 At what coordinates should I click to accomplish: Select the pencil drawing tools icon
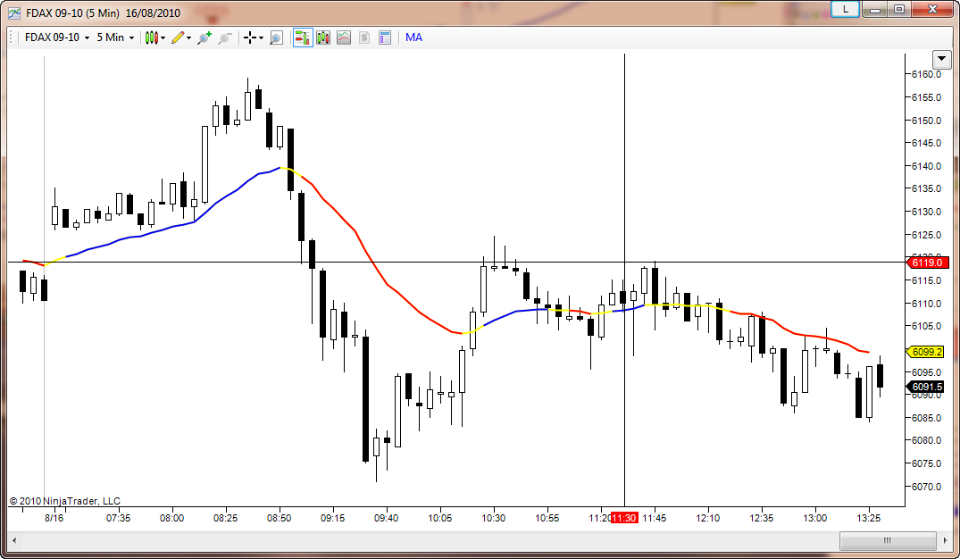pos(178,38)
